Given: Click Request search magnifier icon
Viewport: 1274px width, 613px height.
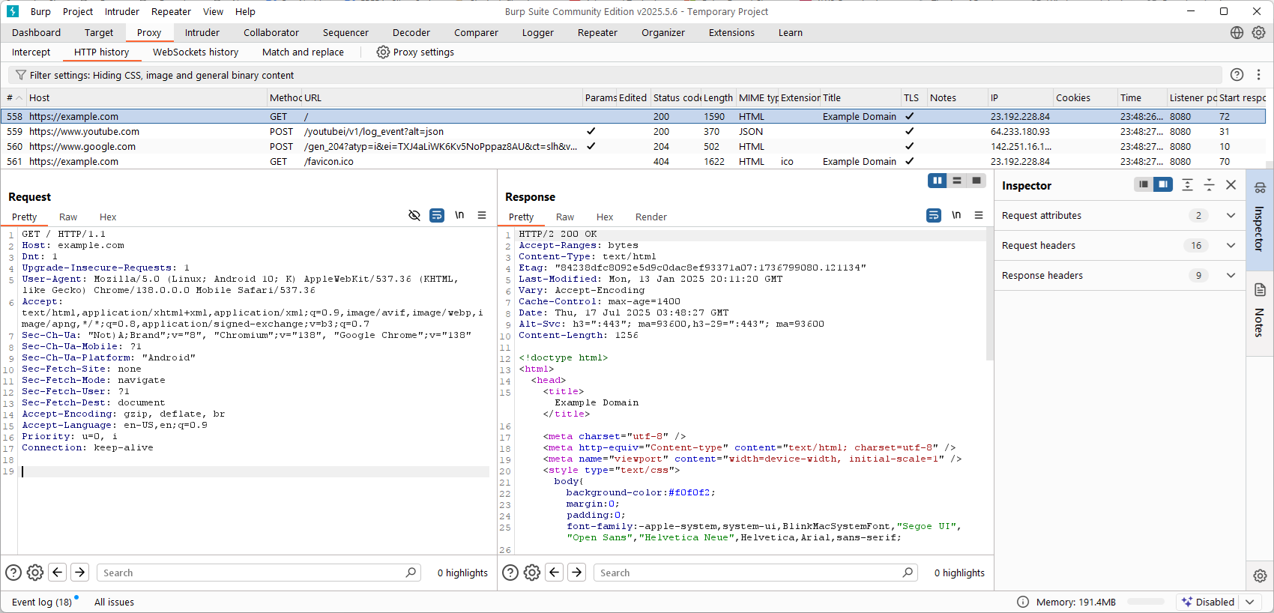Looking at the screenshot, I should [x=411, y=573].
